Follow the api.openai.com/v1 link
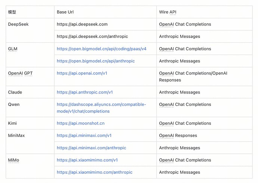This screenshot has width=258, height=183. click(x=82, y=73)
